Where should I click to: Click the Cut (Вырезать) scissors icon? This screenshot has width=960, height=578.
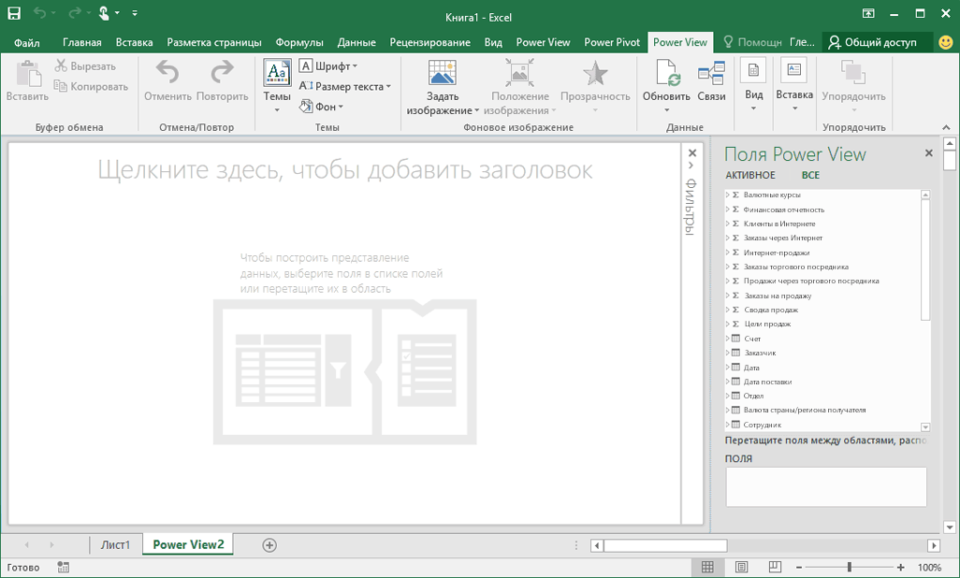coord(61,65)
